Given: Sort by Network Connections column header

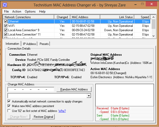Looking at the screenshot, I should tap(29, 17).
